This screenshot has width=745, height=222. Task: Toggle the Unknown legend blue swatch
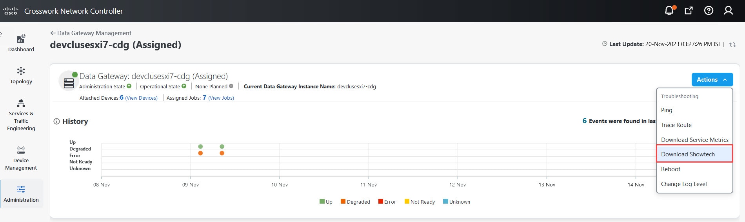(x=445, y=202)
